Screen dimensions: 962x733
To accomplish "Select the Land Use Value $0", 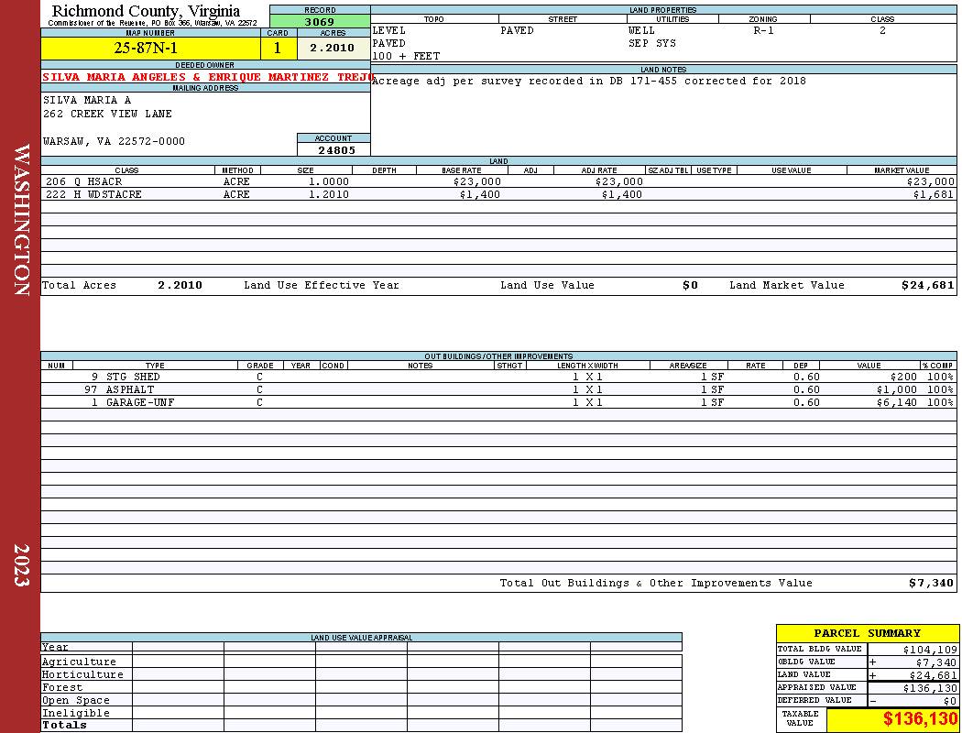I will (690, 285).
